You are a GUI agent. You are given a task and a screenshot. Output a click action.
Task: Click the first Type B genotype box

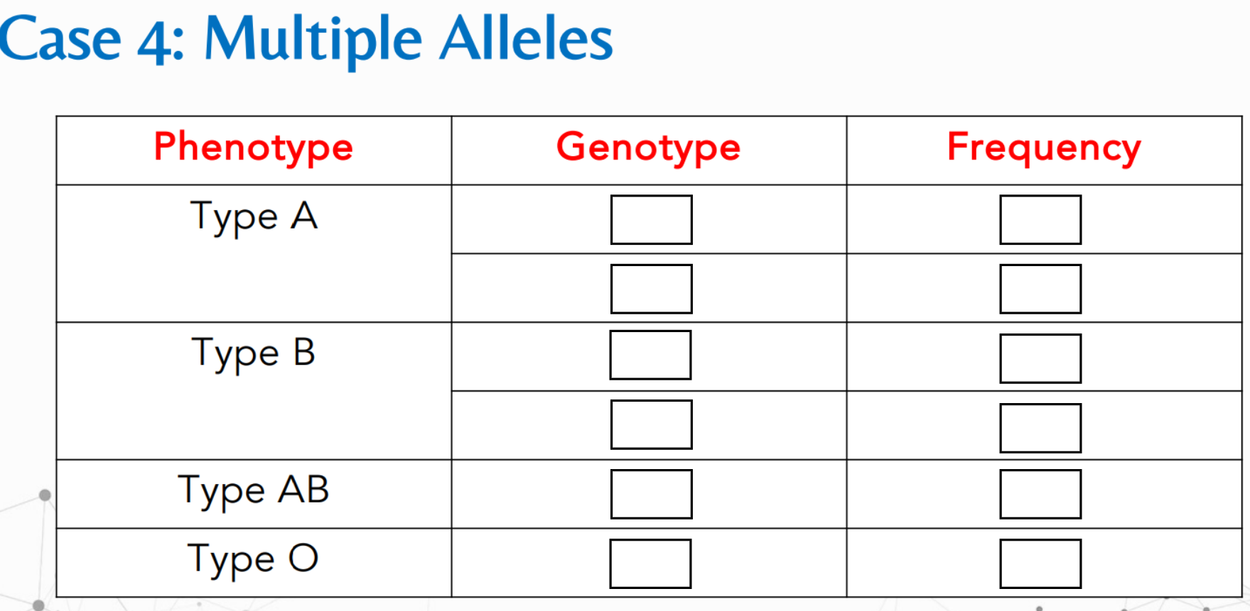click(x=650, y=355)
